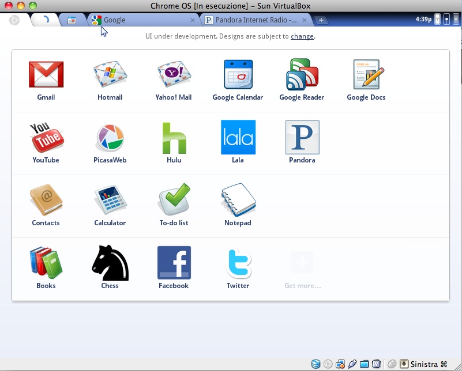Open a new tab with plus button

point(321,20)
